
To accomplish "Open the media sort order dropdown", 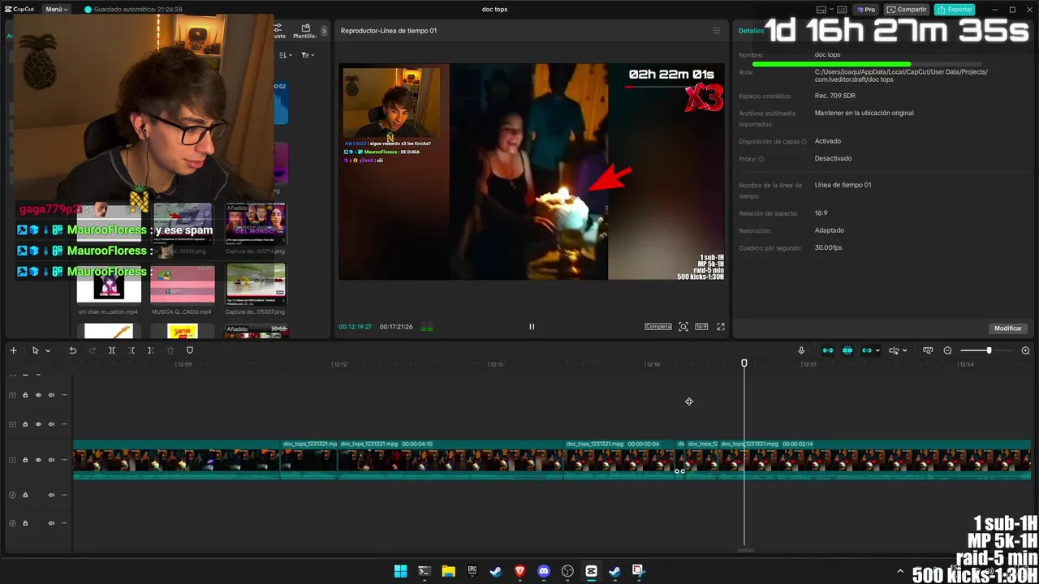I will [285, 55].
